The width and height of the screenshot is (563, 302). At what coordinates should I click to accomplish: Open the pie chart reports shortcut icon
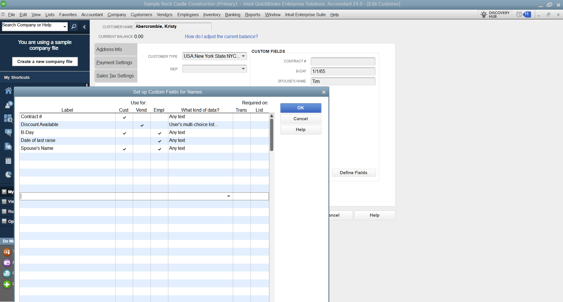[8, 174]
